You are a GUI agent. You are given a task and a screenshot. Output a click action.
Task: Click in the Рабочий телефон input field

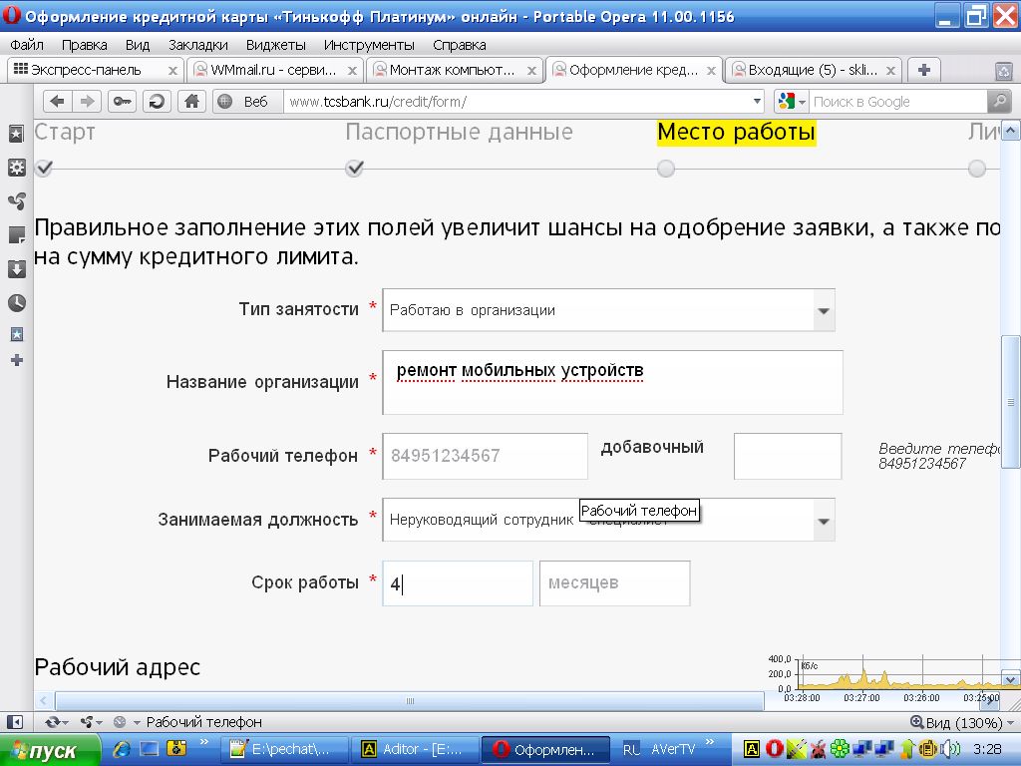tap(486, 456)
